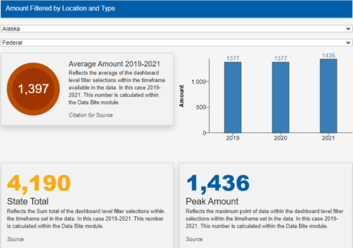
Task: Click the 2020 x-axis label
Action: click(x=280, y=138)
